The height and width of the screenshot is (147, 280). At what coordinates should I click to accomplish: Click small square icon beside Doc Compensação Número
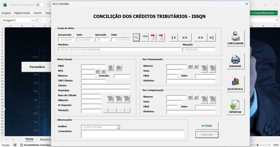tap(190, 97)
